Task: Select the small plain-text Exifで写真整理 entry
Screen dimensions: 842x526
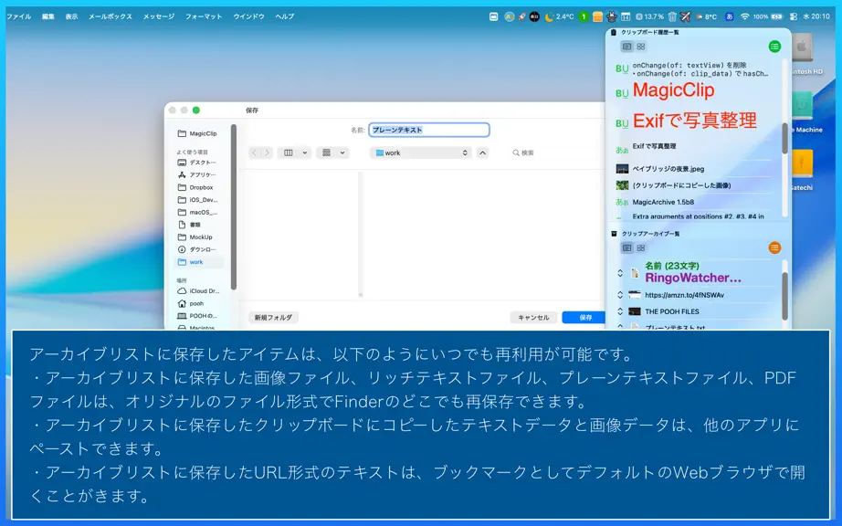Action: pyautogui.click(x=654, y=146)
